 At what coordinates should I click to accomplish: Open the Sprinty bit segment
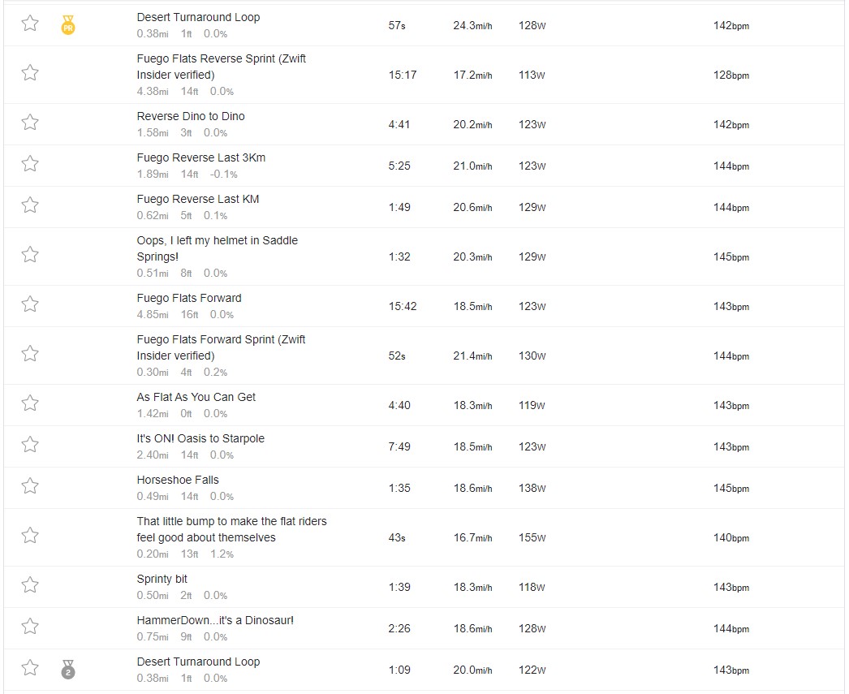[162, 580]
